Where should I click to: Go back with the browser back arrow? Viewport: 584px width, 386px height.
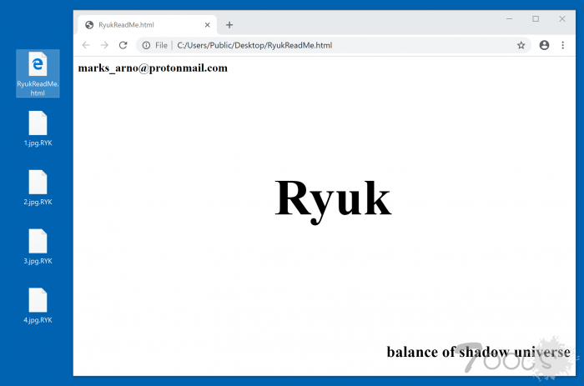pyautogui.click(x=86, y=45)
